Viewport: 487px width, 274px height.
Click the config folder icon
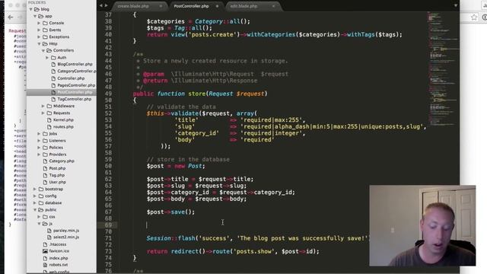(x=41, y=196)
